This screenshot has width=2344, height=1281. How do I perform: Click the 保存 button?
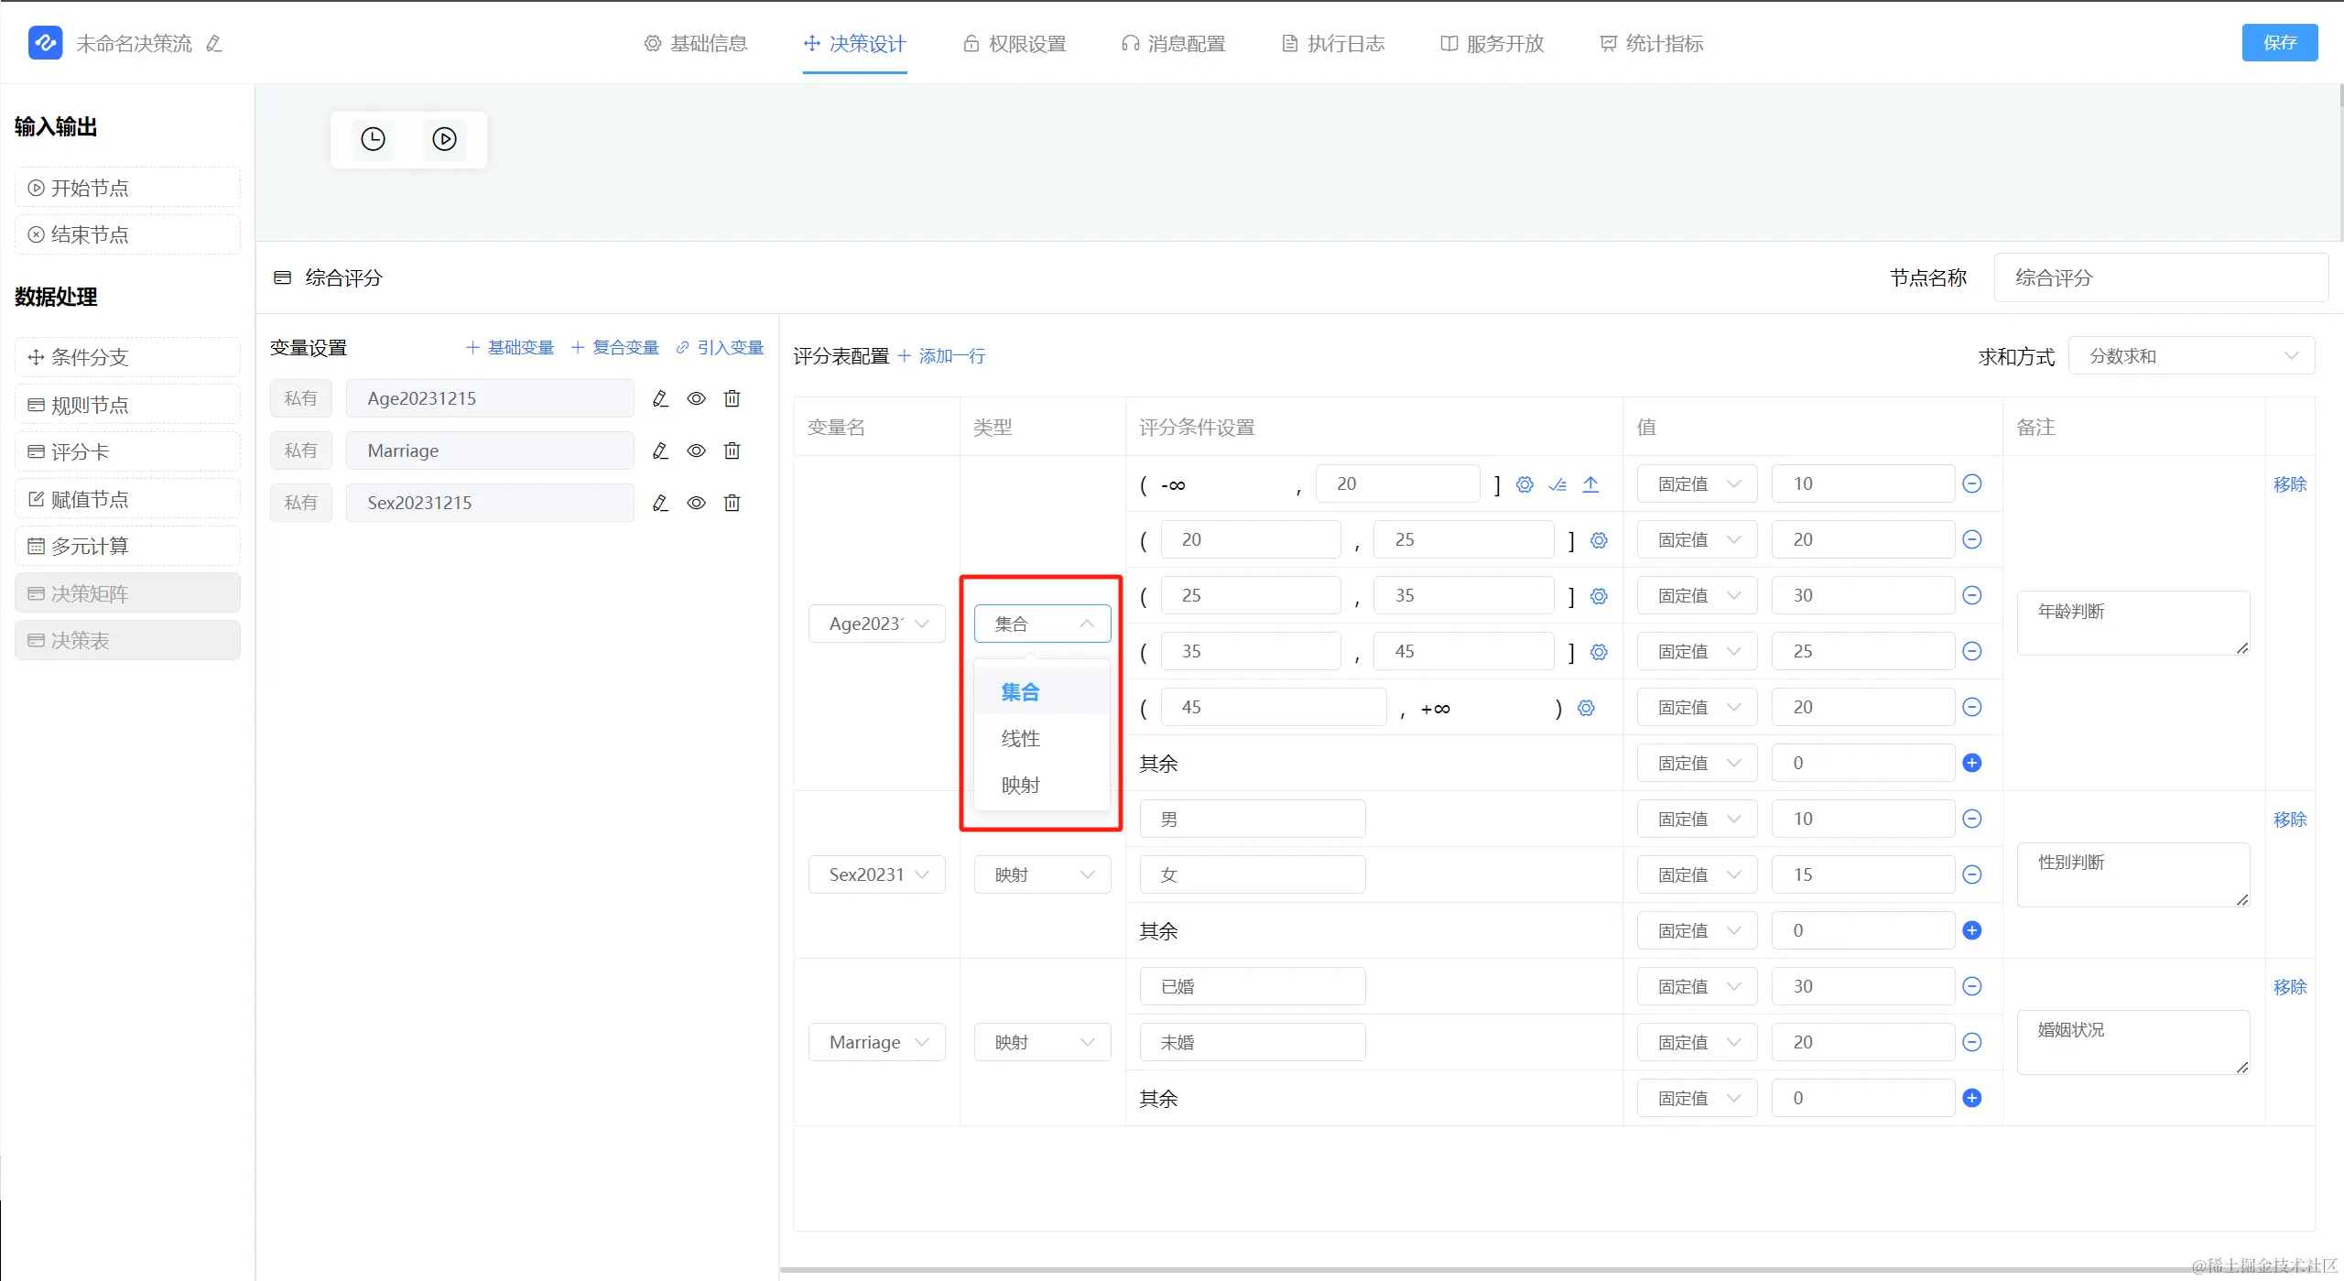pyautogui.click(x=2279, y=43)
